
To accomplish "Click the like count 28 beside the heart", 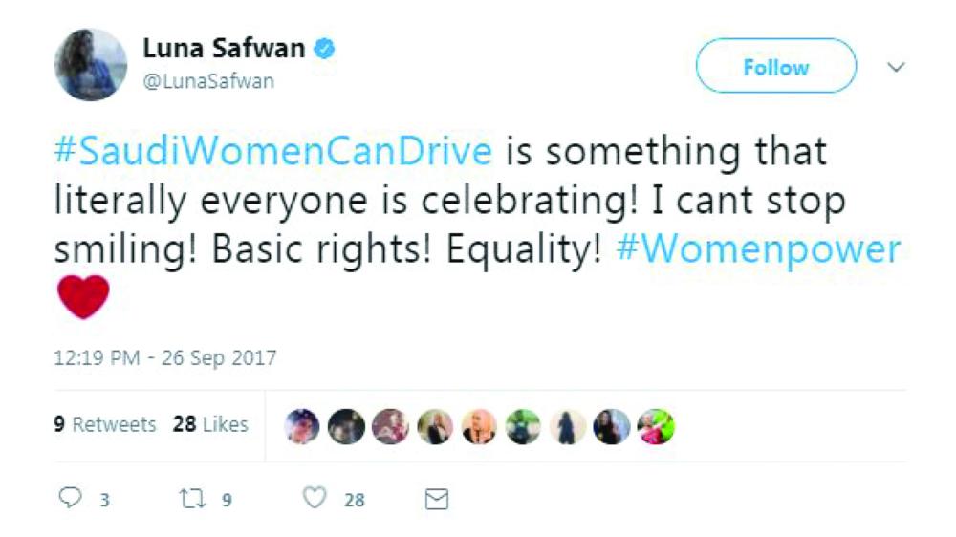I will (354, 499).
